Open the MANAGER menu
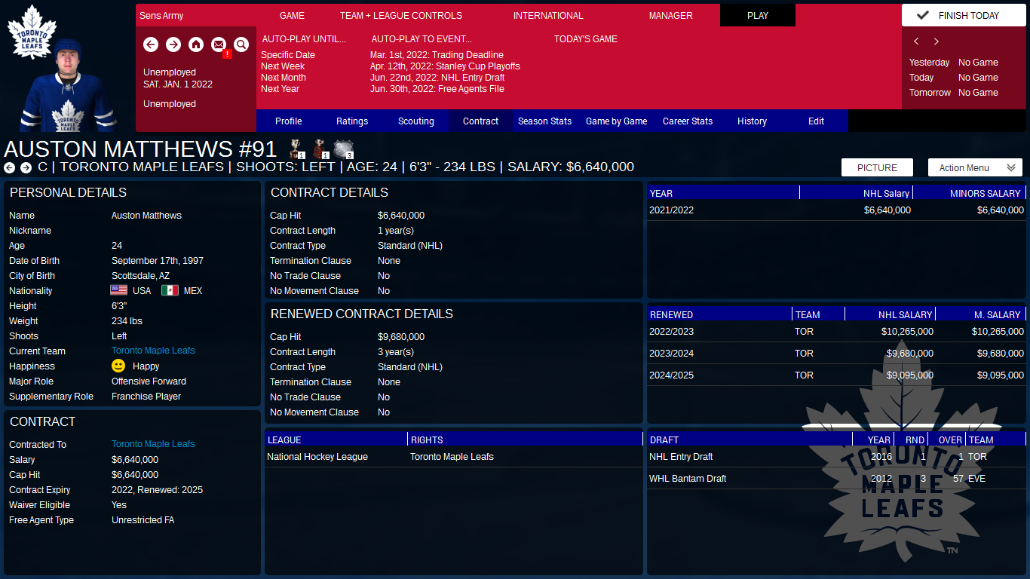Viewport: 1030px width, 579px height. (671, 15)
